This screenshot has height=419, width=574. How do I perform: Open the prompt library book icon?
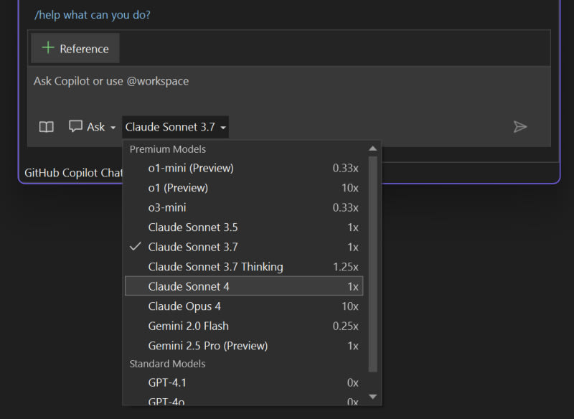[x=47, y=127]
